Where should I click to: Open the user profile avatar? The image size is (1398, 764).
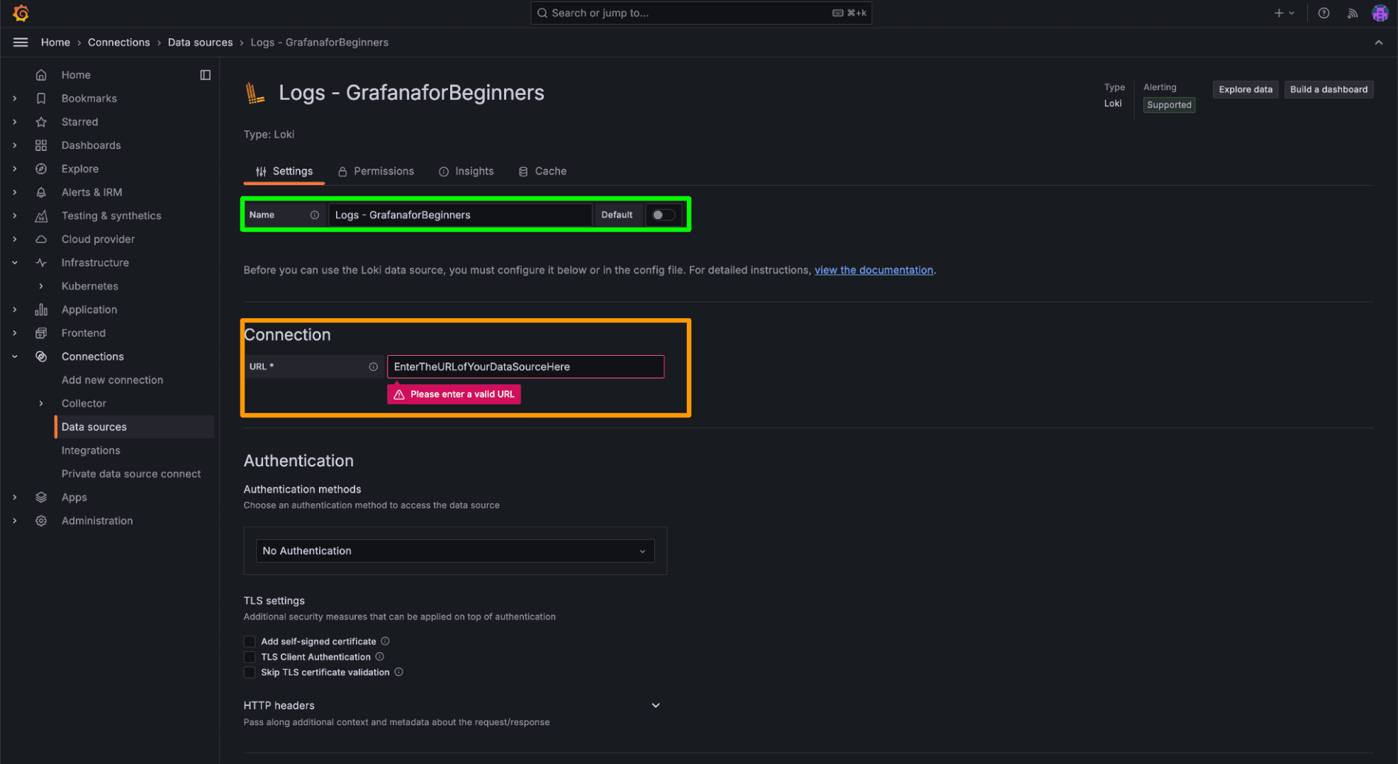[1380, 13]
